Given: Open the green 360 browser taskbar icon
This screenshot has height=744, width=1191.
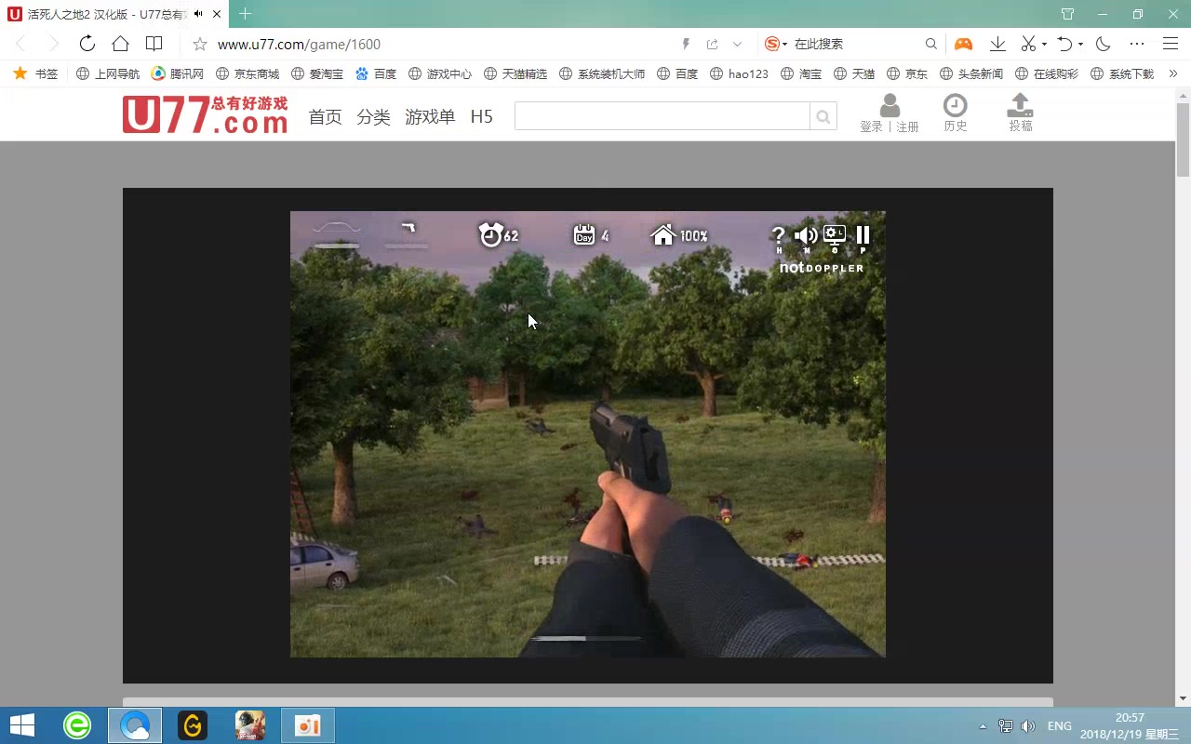Looking at the screenshot, I should pyautogui.click(x=77, y=725).
